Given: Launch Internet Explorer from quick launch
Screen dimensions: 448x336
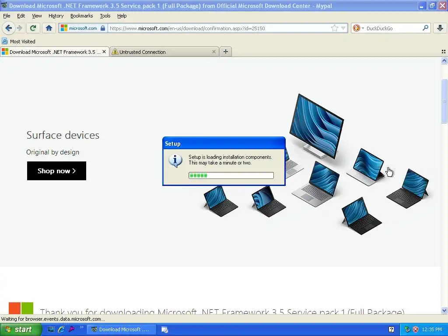Looking at the screenshot, I should click(61, 329).
